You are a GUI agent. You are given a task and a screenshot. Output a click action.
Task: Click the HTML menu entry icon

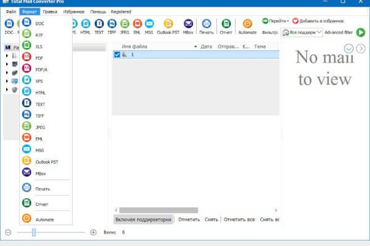coord(27,92)
